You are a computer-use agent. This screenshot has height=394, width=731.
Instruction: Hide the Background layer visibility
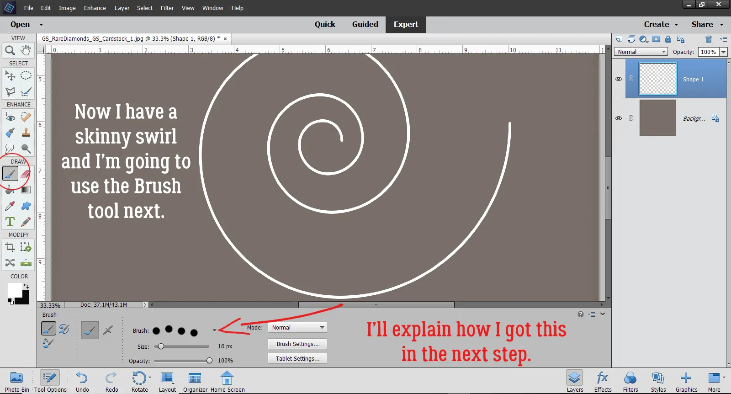point(619,118)
